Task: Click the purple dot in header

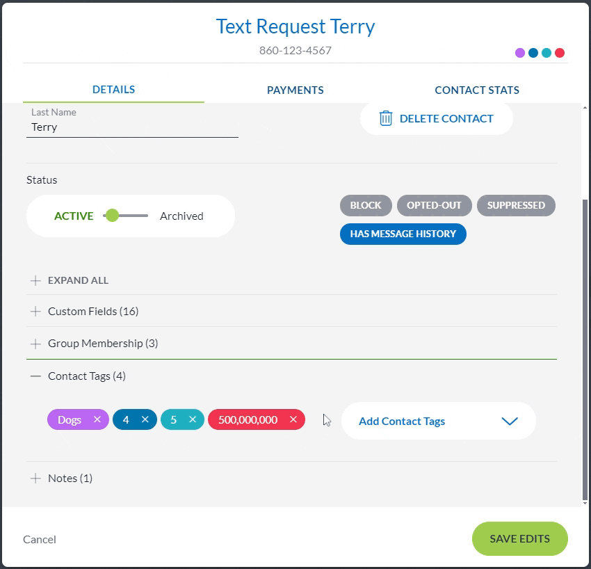Action: [x=520, y=53]
